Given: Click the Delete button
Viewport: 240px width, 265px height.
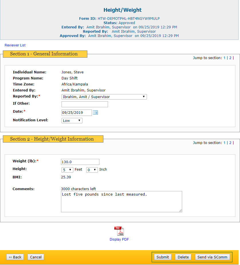Looking at the screenshot, I should (183, 257).
